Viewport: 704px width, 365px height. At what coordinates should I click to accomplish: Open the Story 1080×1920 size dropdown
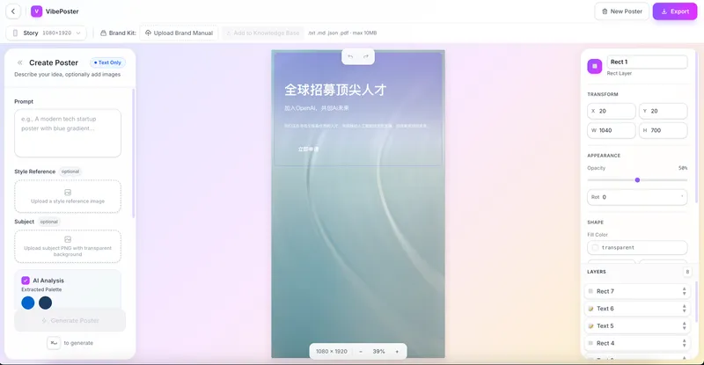[46, 33]
